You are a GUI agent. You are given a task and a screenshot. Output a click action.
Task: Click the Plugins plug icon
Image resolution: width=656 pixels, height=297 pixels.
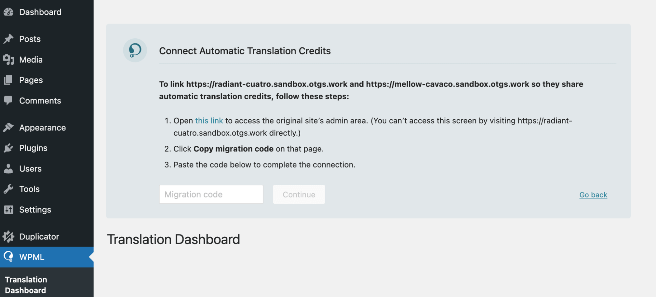(9, 148)
